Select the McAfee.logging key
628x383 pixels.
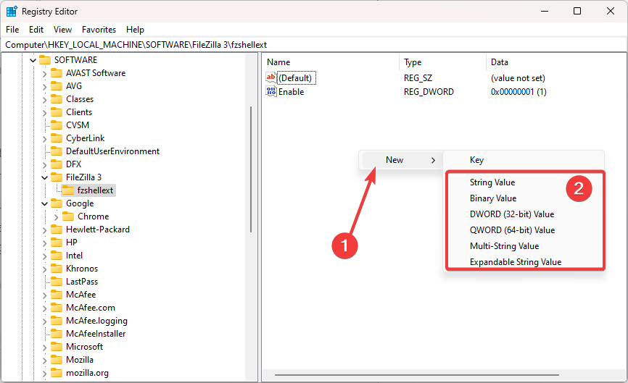point(96,321)
